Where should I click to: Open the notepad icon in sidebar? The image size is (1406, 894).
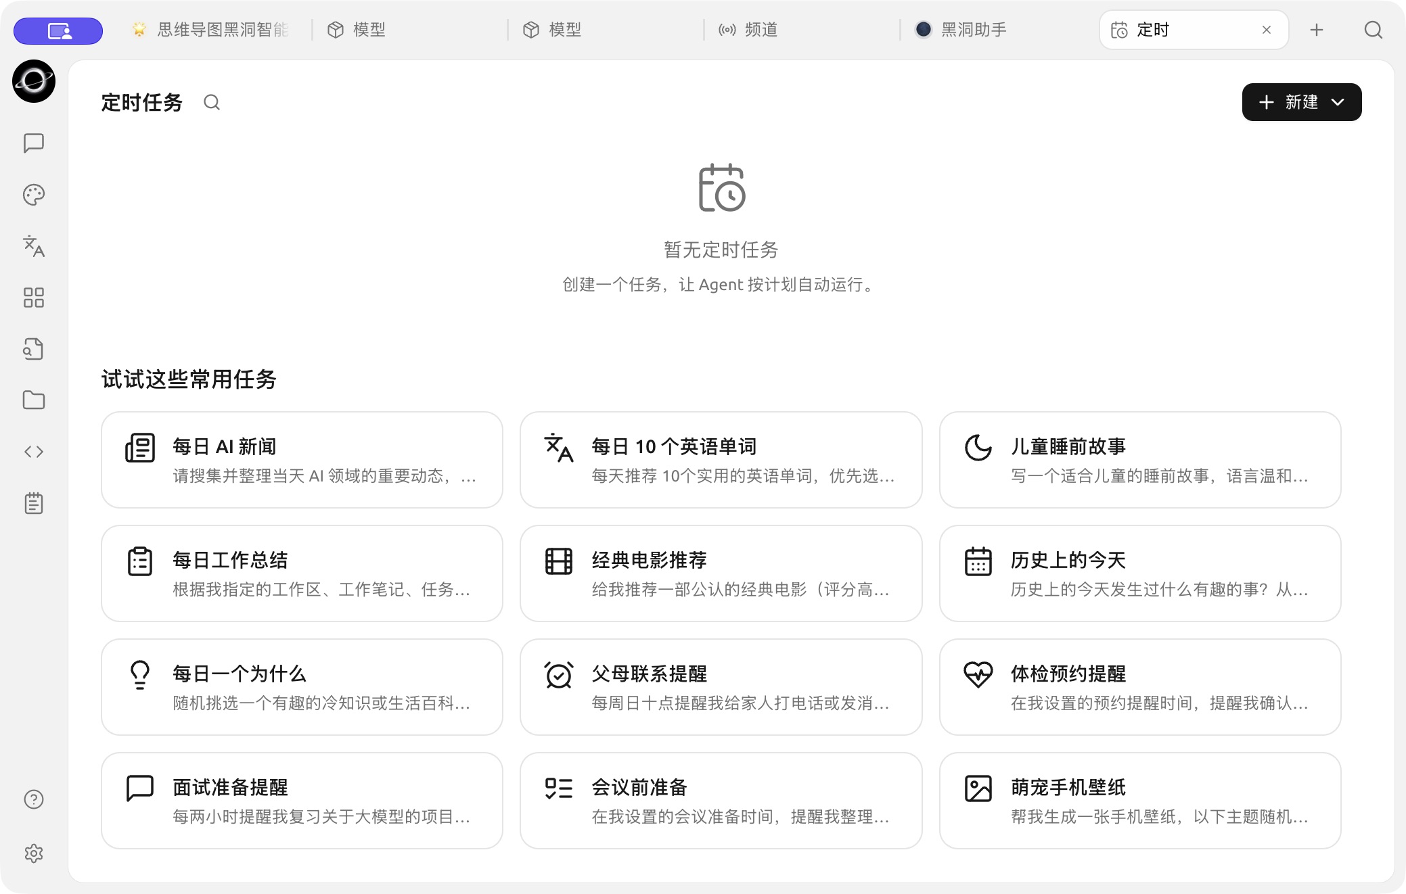pyautogui.click(x=34, y=503)
